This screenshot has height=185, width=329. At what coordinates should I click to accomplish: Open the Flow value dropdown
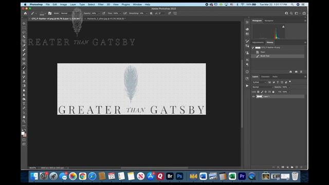click(x=120, y=13)
